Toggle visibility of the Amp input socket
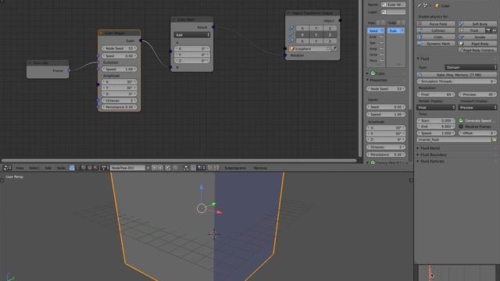This screenshot has width=500, height=281. coord(382,48)
